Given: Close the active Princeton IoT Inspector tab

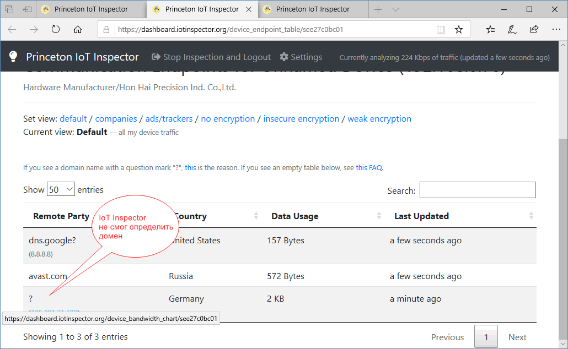Looking at the screenshot, I should [x=249, y=9].
